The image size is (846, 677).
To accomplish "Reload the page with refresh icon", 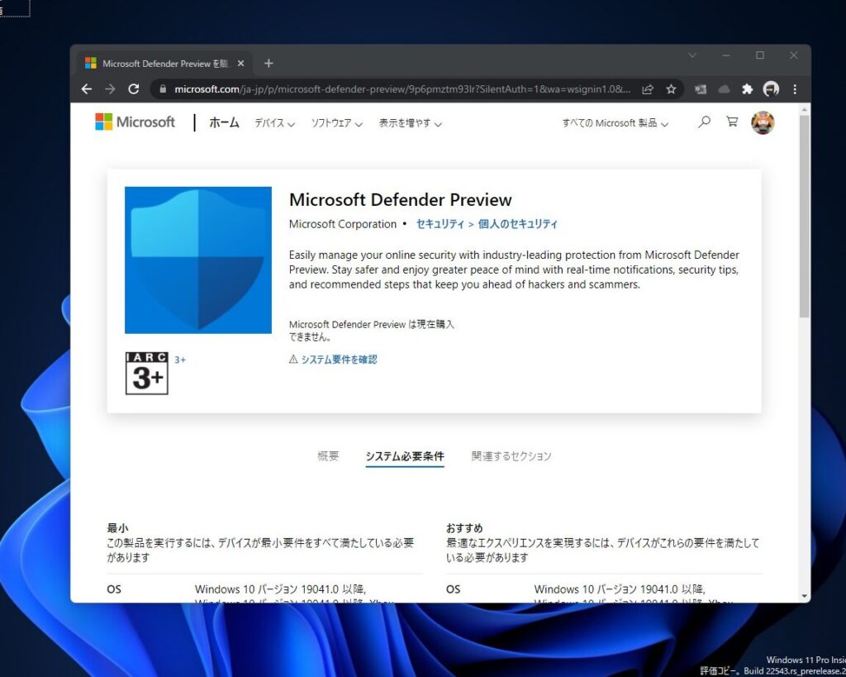I will pos(134,89).
